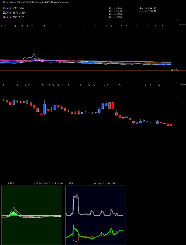Click the '<Lows' label at right edge

point(183,84)
